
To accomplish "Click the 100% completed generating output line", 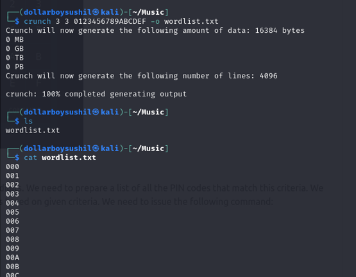I will [x=96, y=94].
